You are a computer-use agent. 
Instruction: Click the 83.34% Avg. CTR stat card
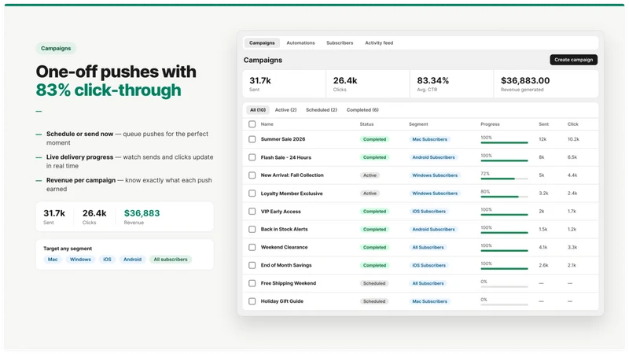(x=451, y=84)
